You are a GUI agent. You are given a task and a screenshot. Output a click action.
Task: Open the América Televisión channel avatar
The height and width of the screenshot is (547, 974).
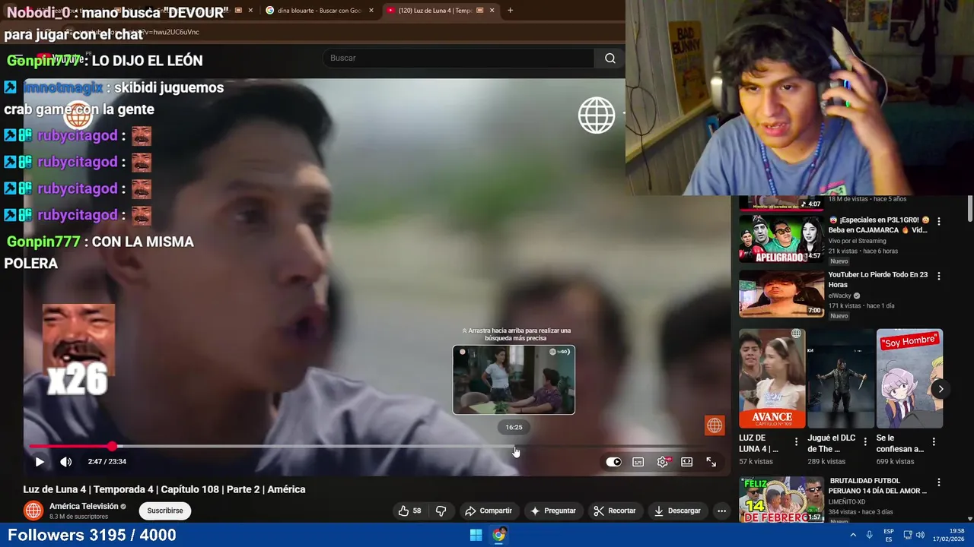coord(33,511)
